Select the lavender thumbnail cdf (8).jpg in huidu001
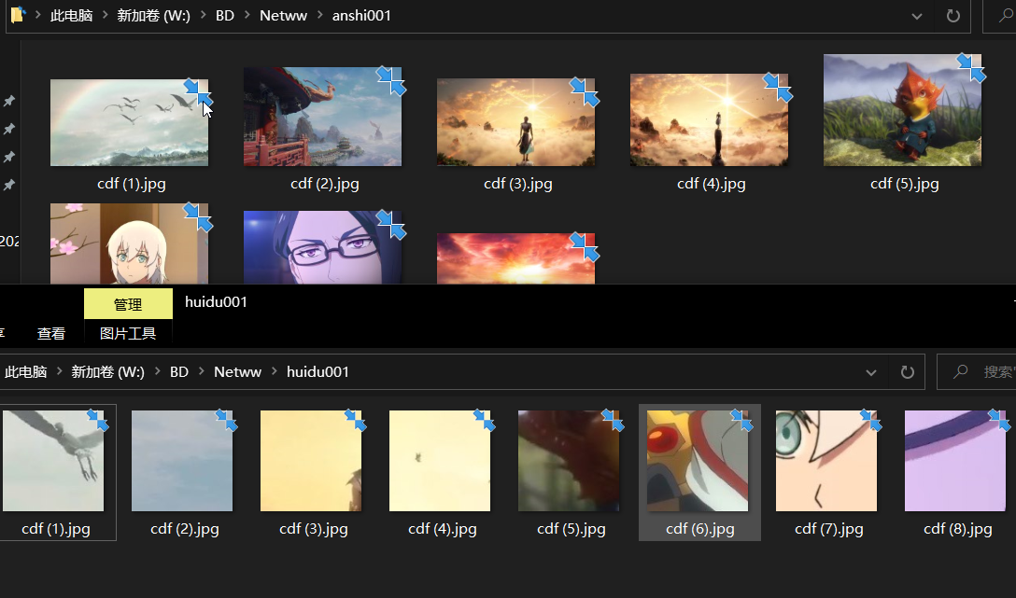 [x=955, y=461]
